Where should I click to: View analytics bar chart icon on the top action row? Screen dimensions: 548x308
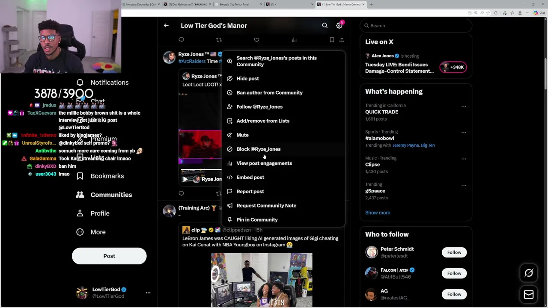pyautogui.click(x=294, y=40)
